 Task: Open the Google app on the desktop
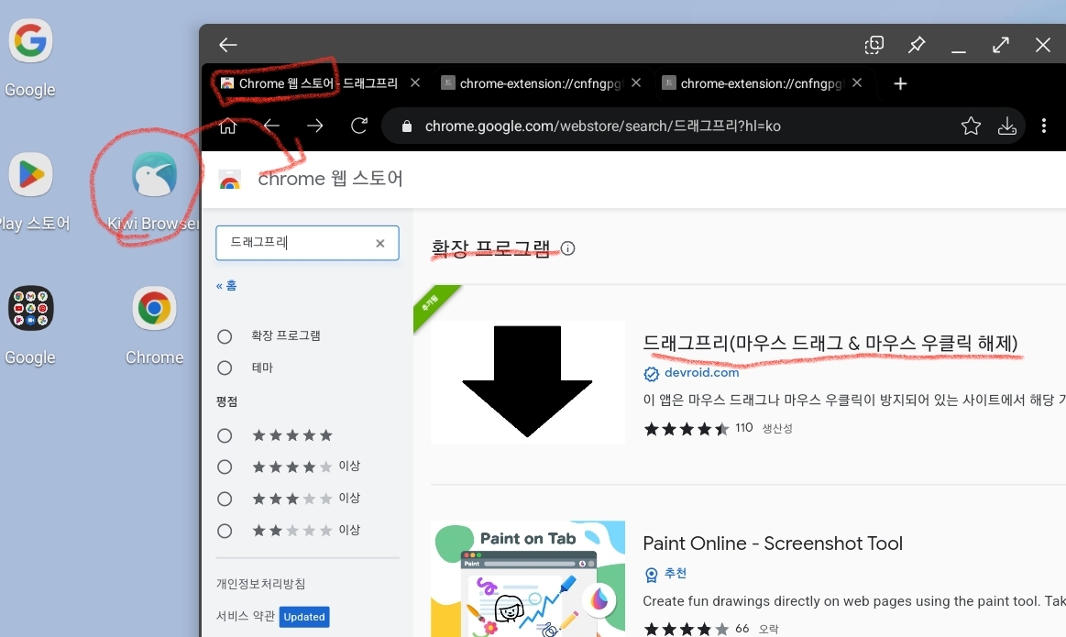[30, 41]
